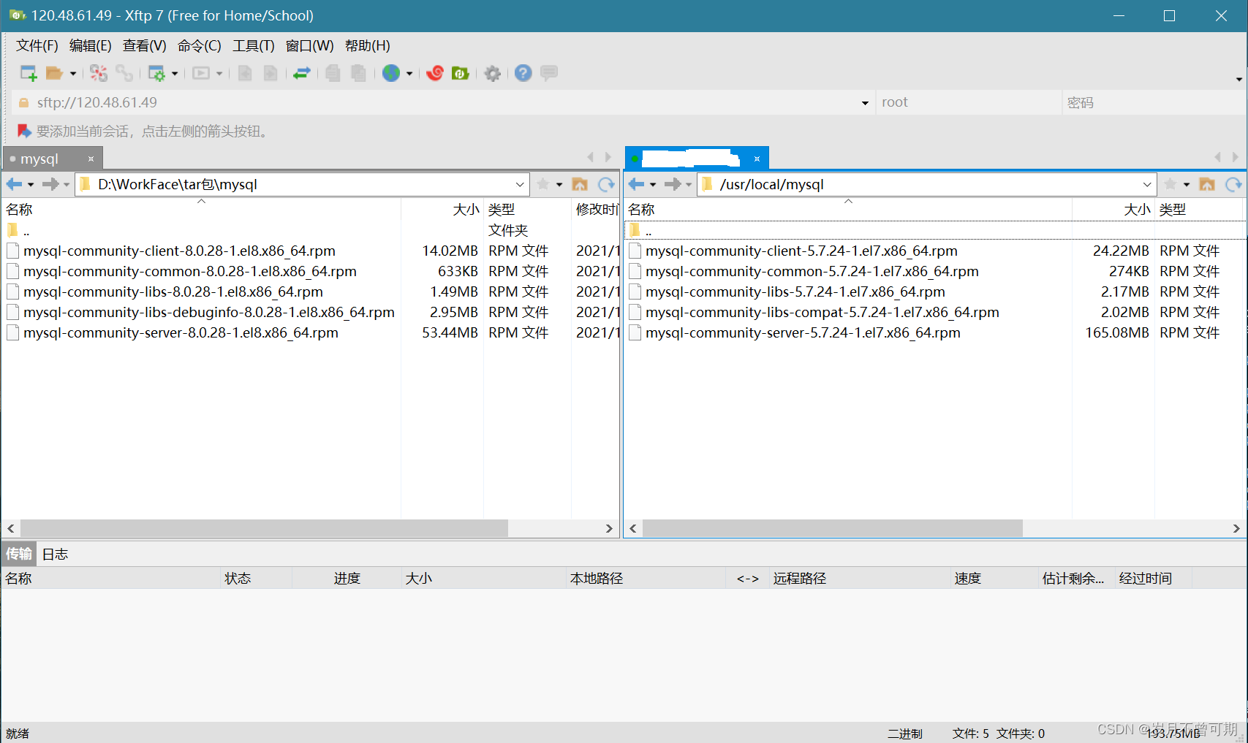Click the globe encoding icon
The image size is (1248, 743).
tap(391, 73)
